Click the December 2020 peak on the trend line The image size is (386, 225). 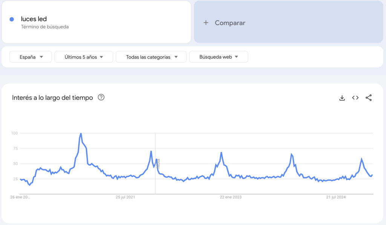80,133
